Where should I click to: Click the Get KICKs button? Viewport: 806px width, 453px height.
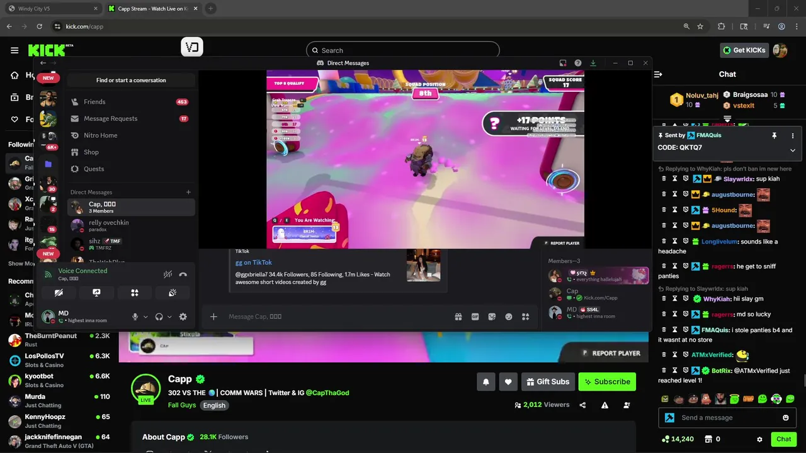pos(744,50)
